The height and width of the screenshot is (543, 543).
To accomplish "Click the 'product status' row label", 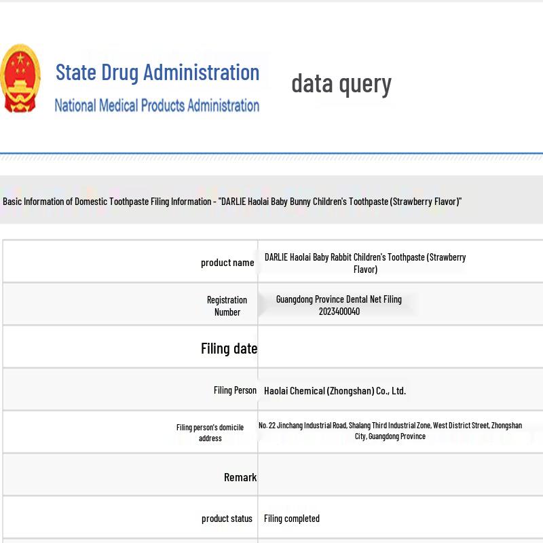I will point(227,519).
